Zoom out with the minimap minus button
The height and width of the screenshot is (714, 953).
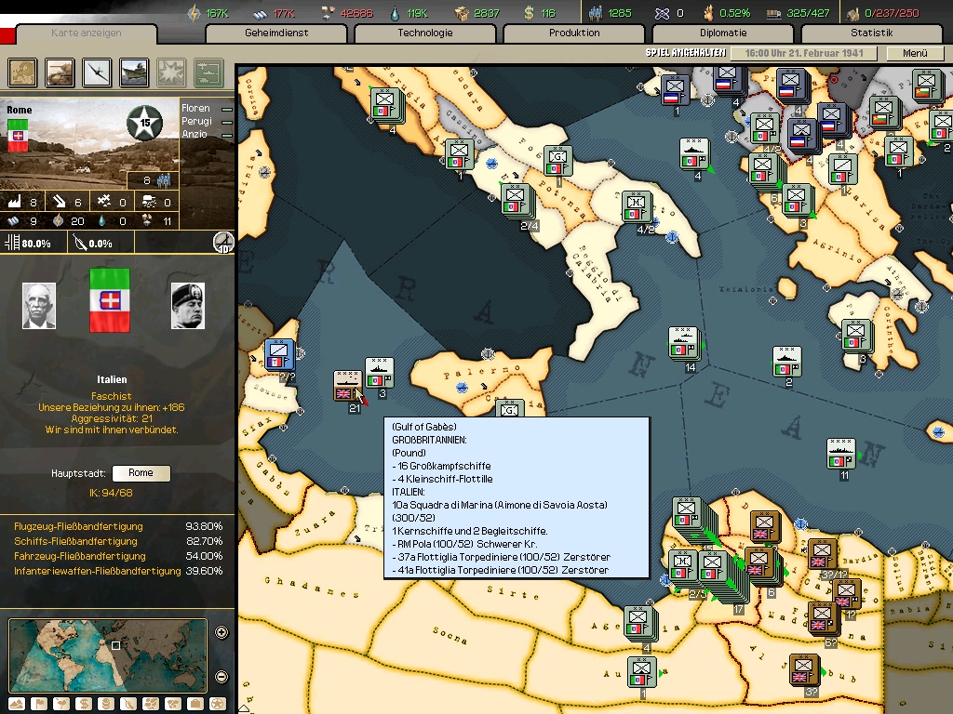pos(221,677)
